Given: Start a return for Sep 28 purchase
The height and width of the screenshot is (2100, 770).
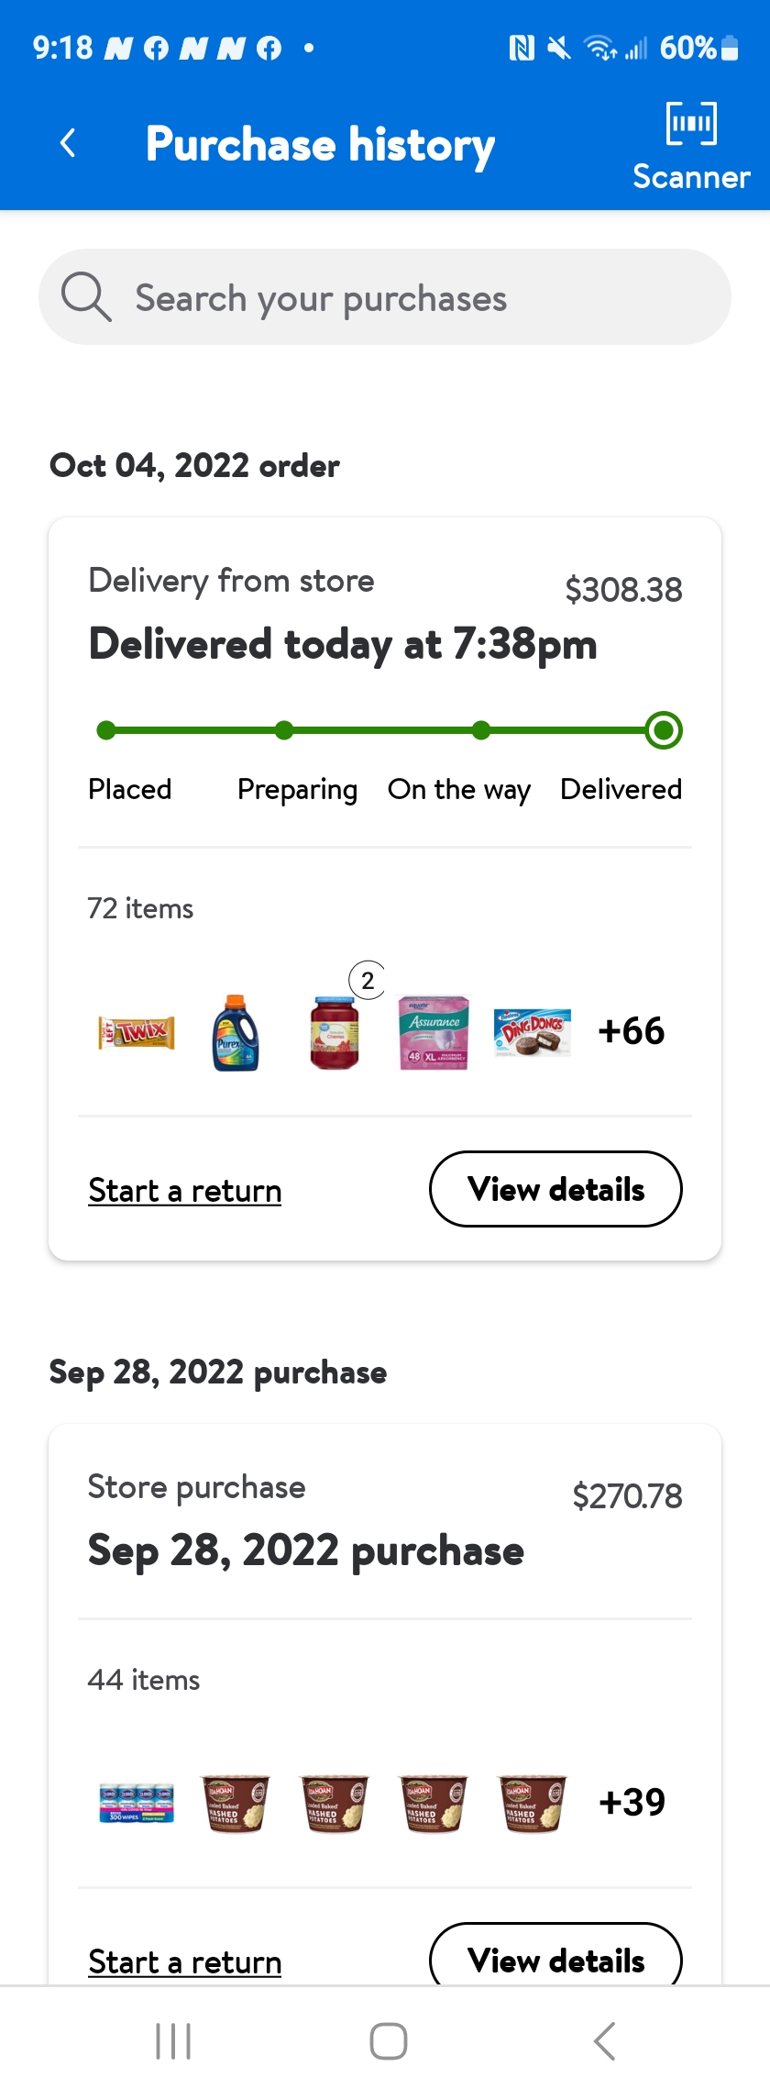Looking at the screenshot, I should [x=185, y=1961].
